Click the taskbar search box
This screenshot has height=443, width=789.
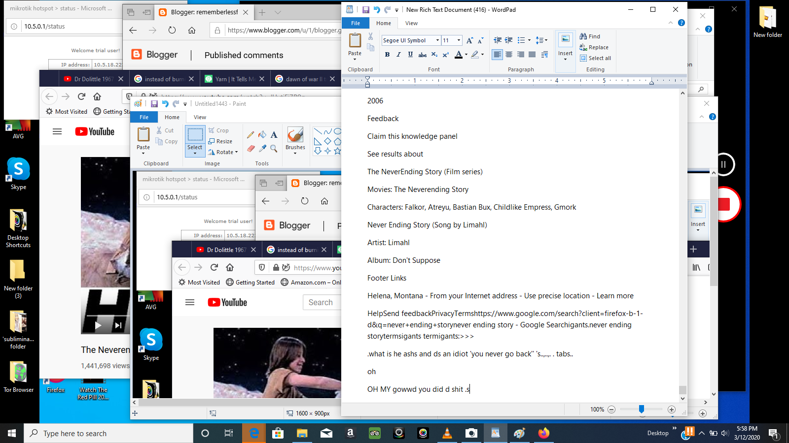pyautogui.click(x=108, y=433)
